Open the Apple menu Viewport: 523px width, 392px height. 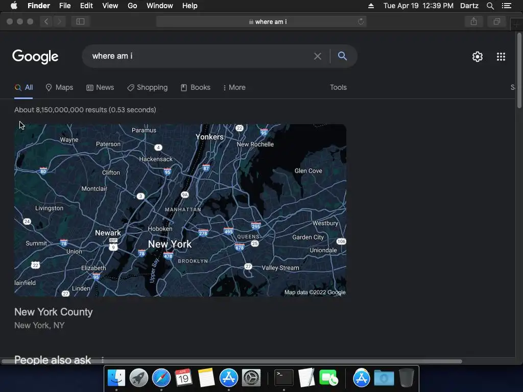[14, 5]
